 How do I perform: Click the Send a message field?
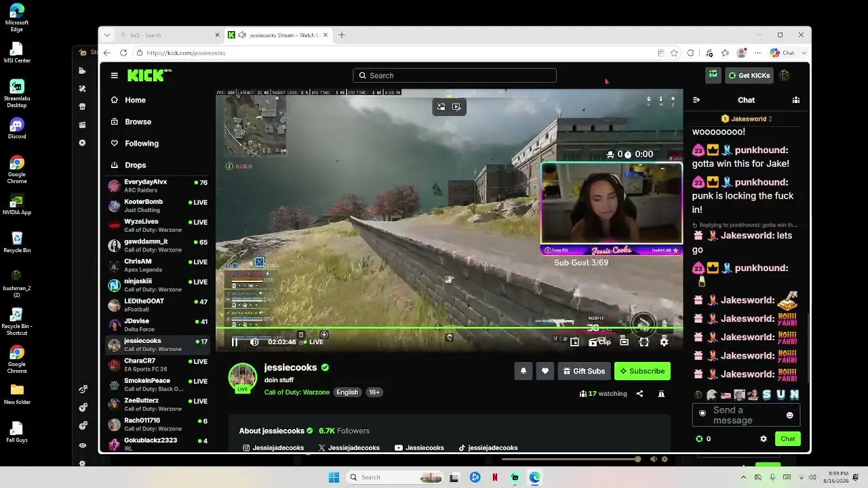pos(746,415)
